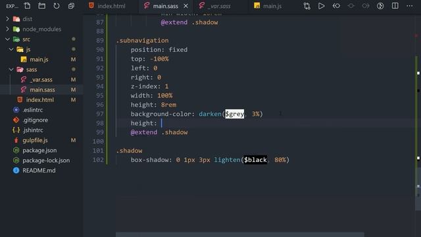Screen dimensions: 421x237
Task: Expand the node_modules folder
Action: (x=7, y=29)
